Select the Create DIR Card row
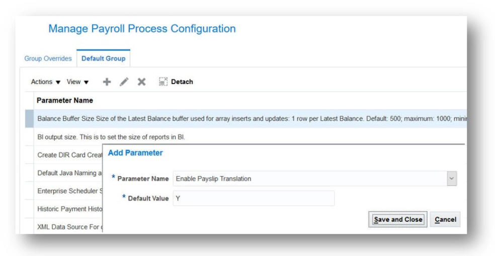495x256 pixels. click(x=69, y=155)
